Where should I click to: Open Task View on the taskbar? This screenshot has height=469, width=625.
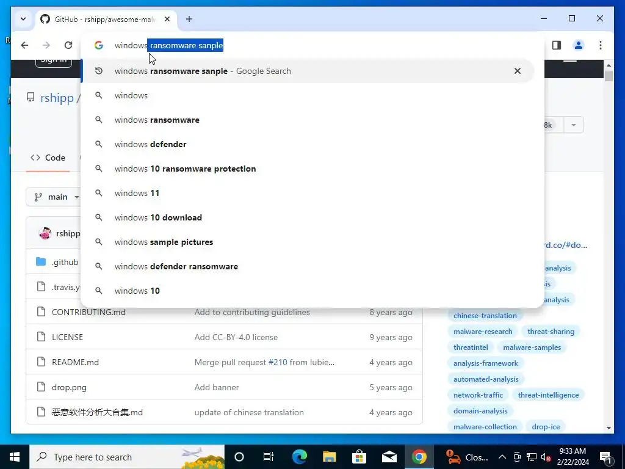pos(269,457)
